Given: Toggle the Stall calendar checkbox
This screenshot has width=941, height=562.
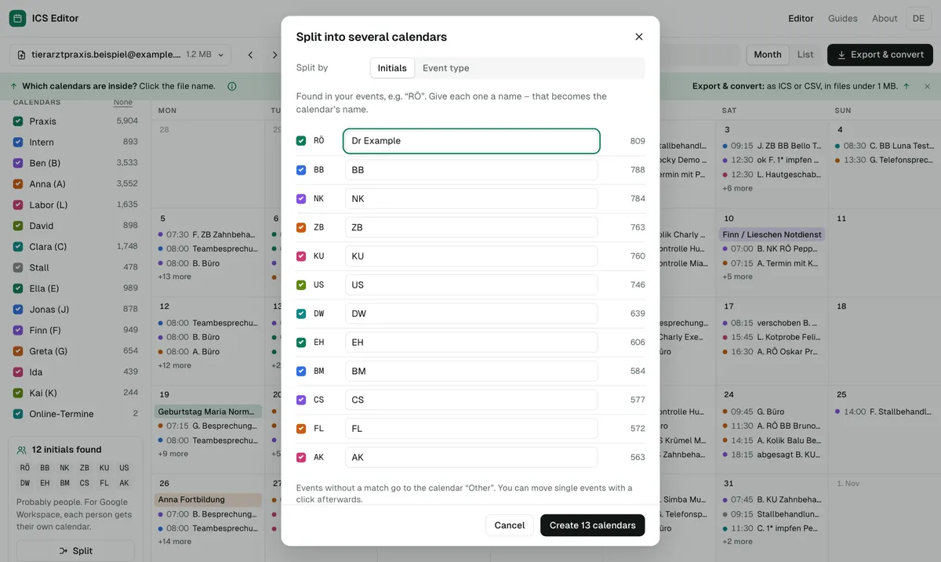Looking at the screenshot, I should (18, 267).
